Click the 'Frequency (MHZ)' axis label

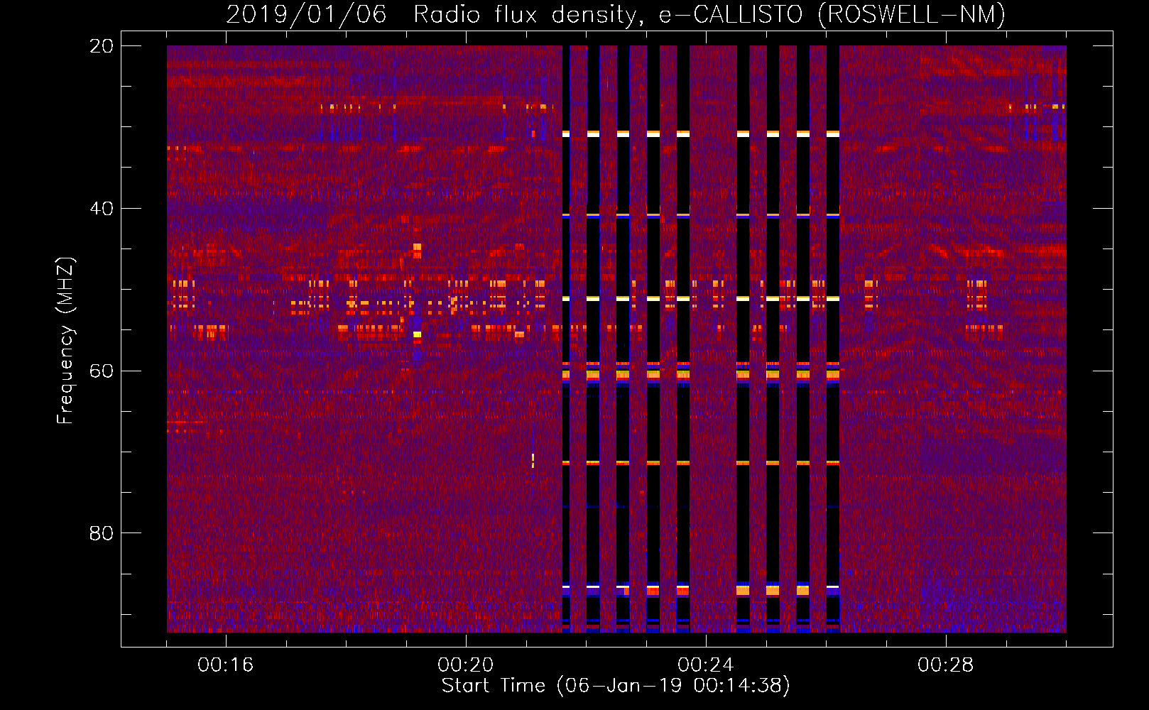click(x=65, y=341)
